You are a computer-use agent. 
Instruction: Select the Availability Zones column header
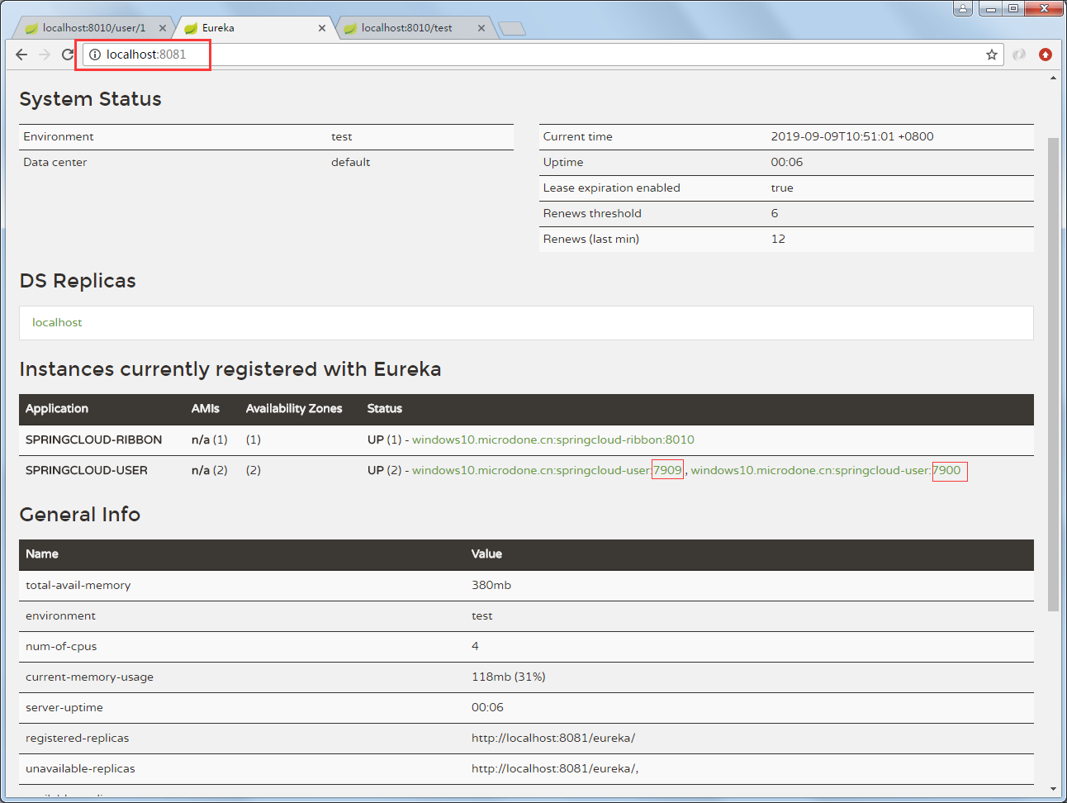point(294,409)
